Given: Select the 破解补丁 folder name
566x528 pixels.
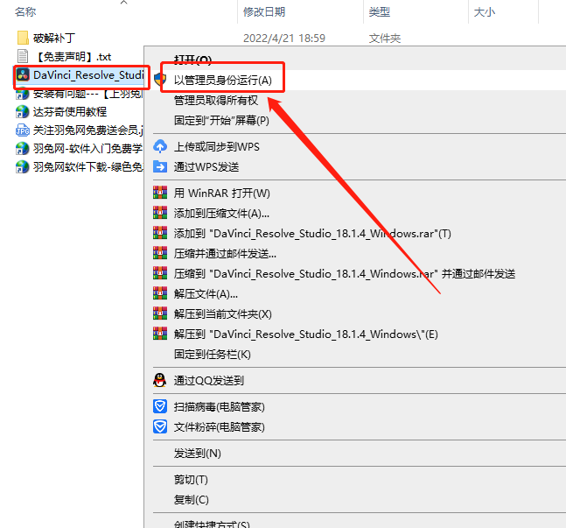Looking at the screenshot, I should pyautogui.click(x=53, y=38).
